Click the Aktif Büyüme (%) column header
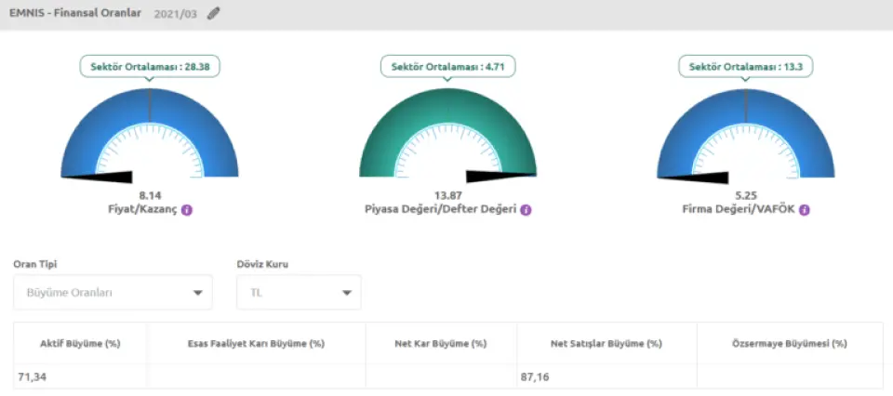 (x=81, y=343)
